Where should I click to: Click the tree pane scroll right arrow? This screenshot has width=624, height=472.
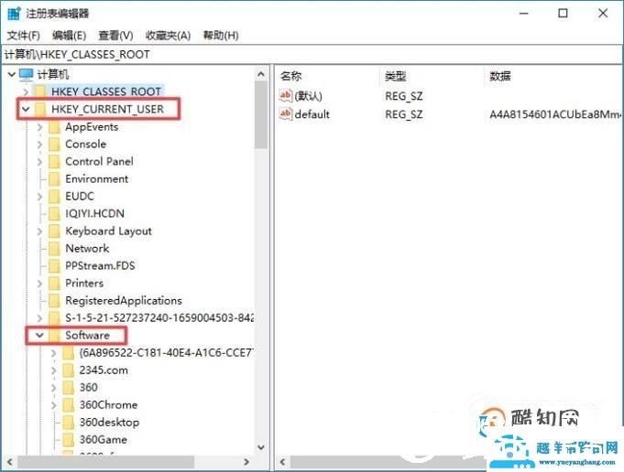[x=246, y=462]
